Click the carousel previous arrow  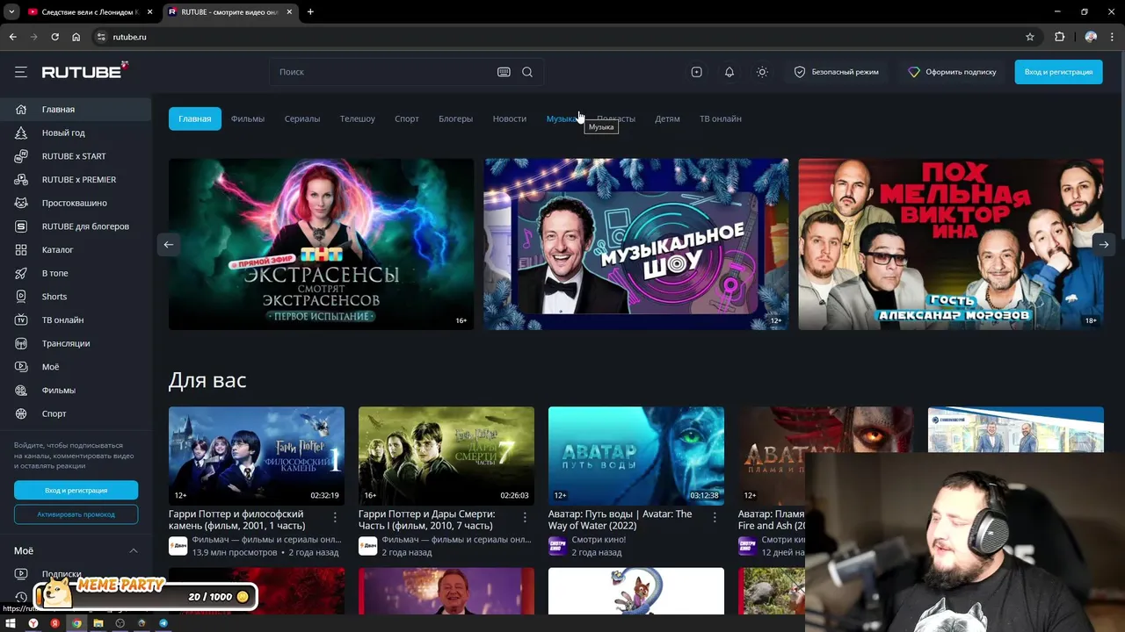tap(169, 244)
